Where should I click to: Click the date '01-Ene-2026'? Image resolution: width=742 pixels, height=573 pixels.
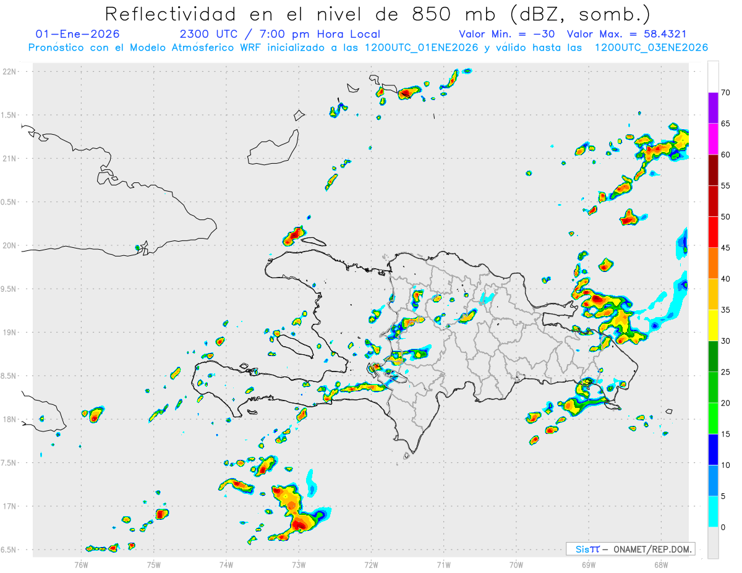[78, 34]
